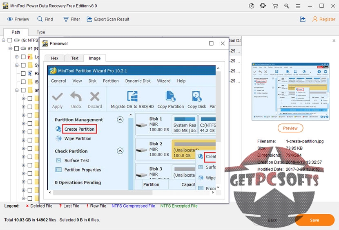The height and width of the screenshot is (230, 339).
Task: Click the key icon in title bar
Action: [x=287, y=6]
